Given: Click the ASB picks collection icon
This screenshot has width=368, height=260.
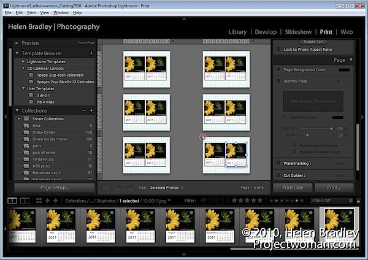Looking at the screenshot, I should (26, 166).
